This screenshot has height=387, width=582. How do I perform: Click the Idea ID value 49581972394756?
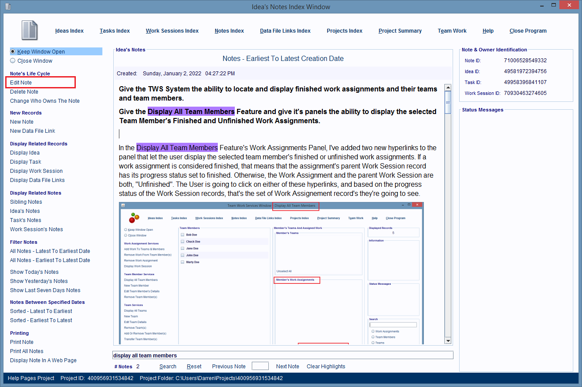525,71
